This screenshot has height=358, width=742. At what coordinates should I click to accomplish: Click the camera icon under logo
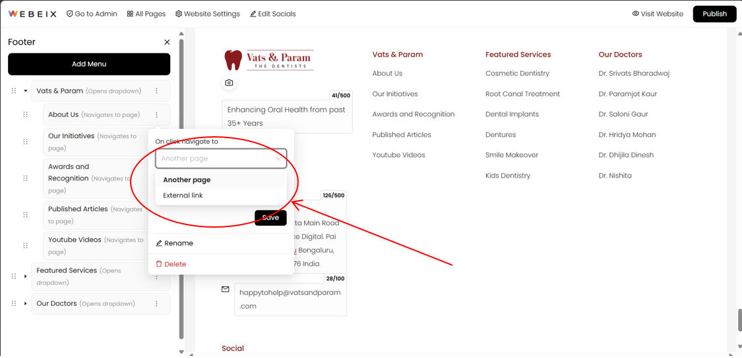[x=229, y=83]
